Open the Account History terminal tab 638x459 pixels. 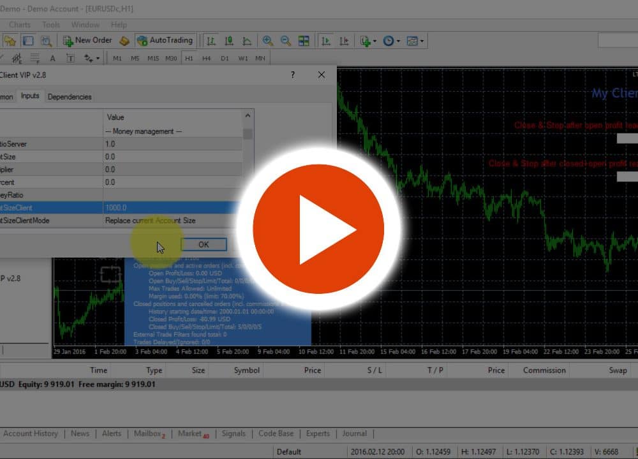click(x=31, y=433)
